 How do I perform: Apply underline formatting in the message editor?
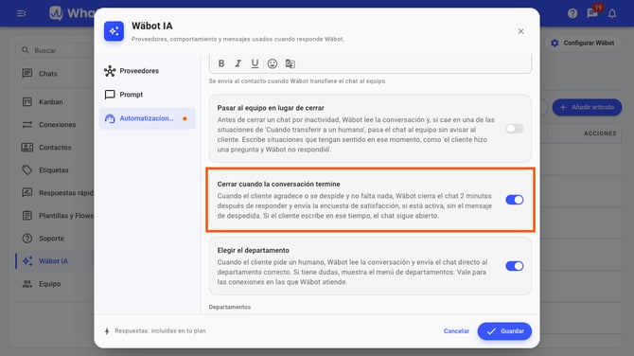tap(255, 63)
